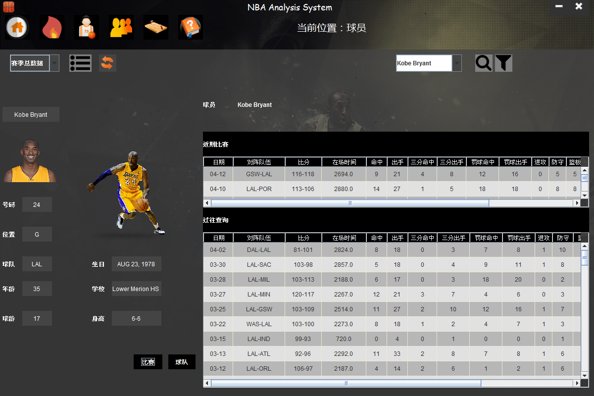Click the age 35 field
Image resolution: width=594 pixels, height=396 pixels.
(x=37, y=289)
